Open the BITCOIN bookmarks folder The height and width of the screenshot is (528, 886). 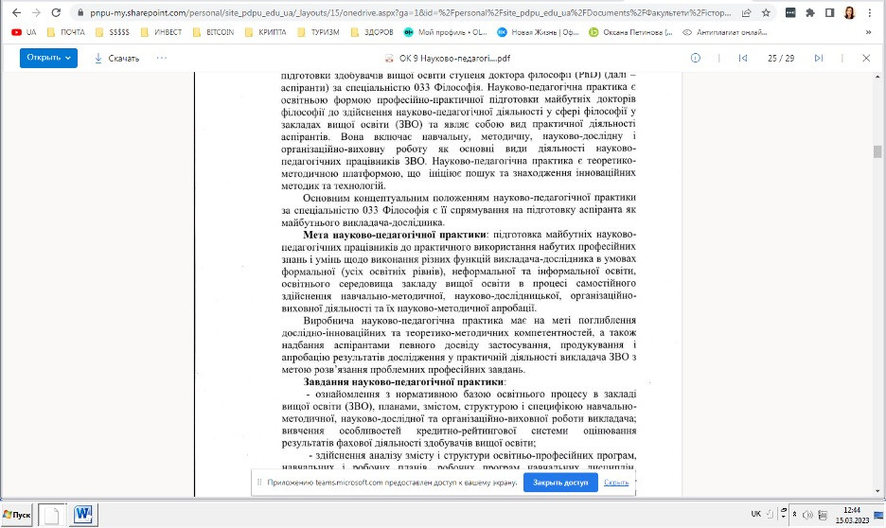(213, 32)
